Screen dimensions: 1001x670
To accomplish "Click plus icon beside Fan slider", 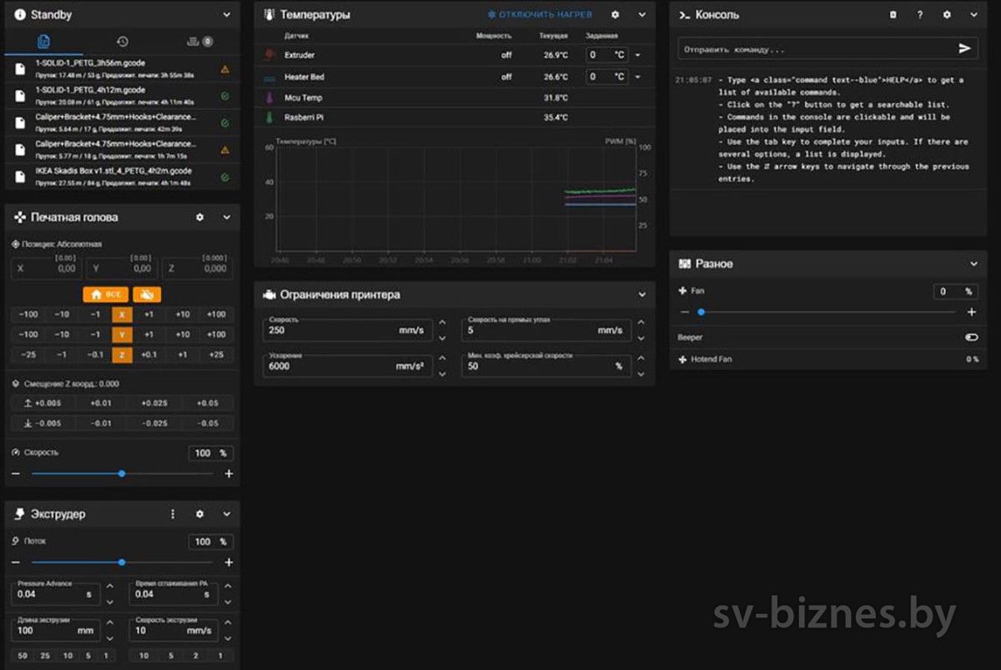I will (972, 312).
